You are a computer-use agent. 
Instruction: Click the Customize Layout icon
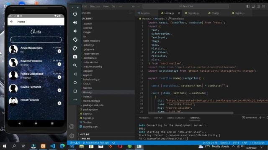[x=263, y=6]
